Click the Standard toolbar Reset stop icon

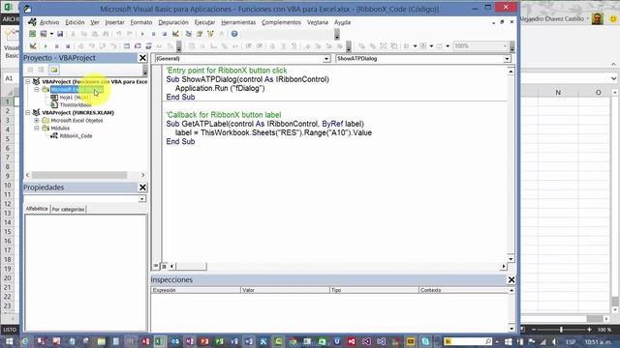(x=165, y=34)
